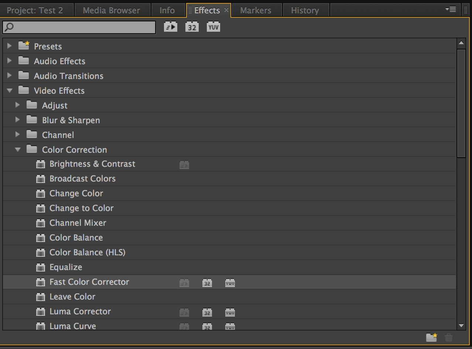Expand the Blur & Sharpen folder

17,120
